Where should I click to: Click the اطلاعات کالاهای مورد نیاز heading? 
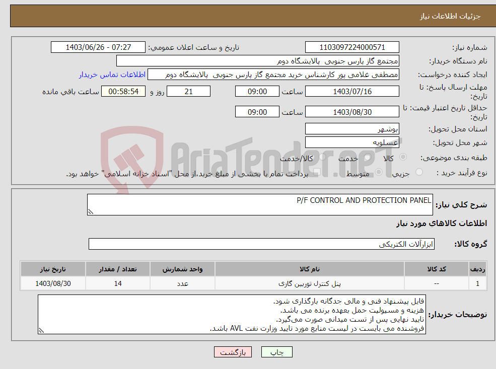(x=442, y=223)
